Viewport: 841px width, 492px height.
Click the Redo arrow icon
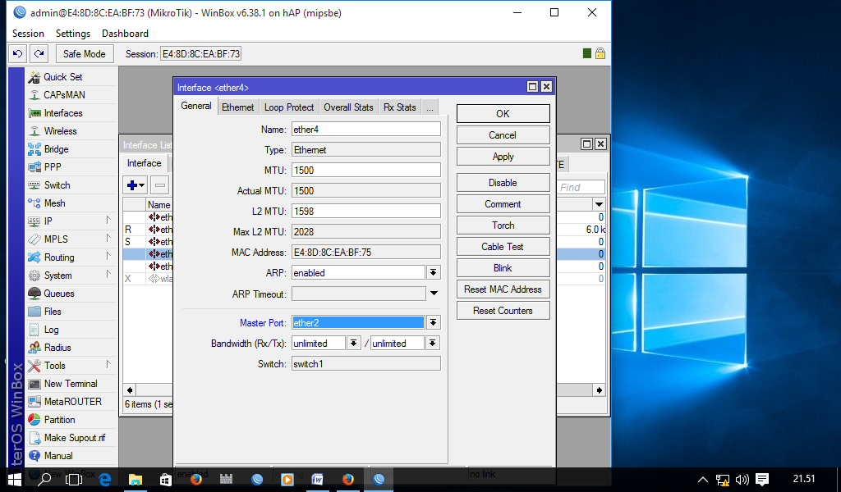click(39, 53)
